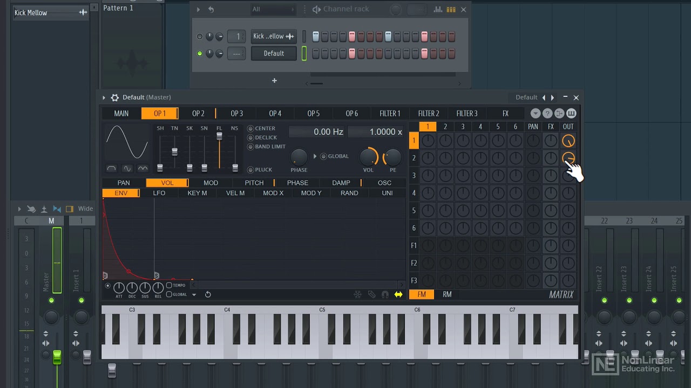Toggle the envelope snap magnet icon
691x388 pixels.
click(x=385, y=294)
